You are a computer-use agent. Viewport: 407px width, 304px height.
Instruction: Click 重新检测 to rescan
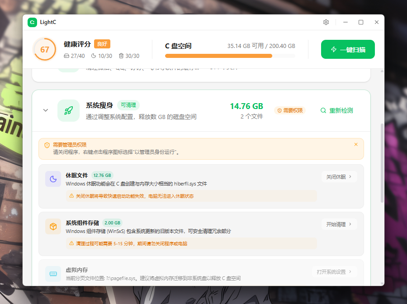336,110
